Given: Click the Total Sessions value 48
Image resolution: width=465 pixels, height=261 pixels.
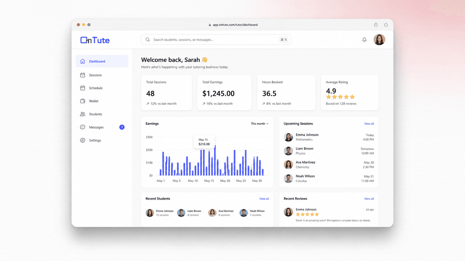Looking at the screenshot, I should point(150,94).
